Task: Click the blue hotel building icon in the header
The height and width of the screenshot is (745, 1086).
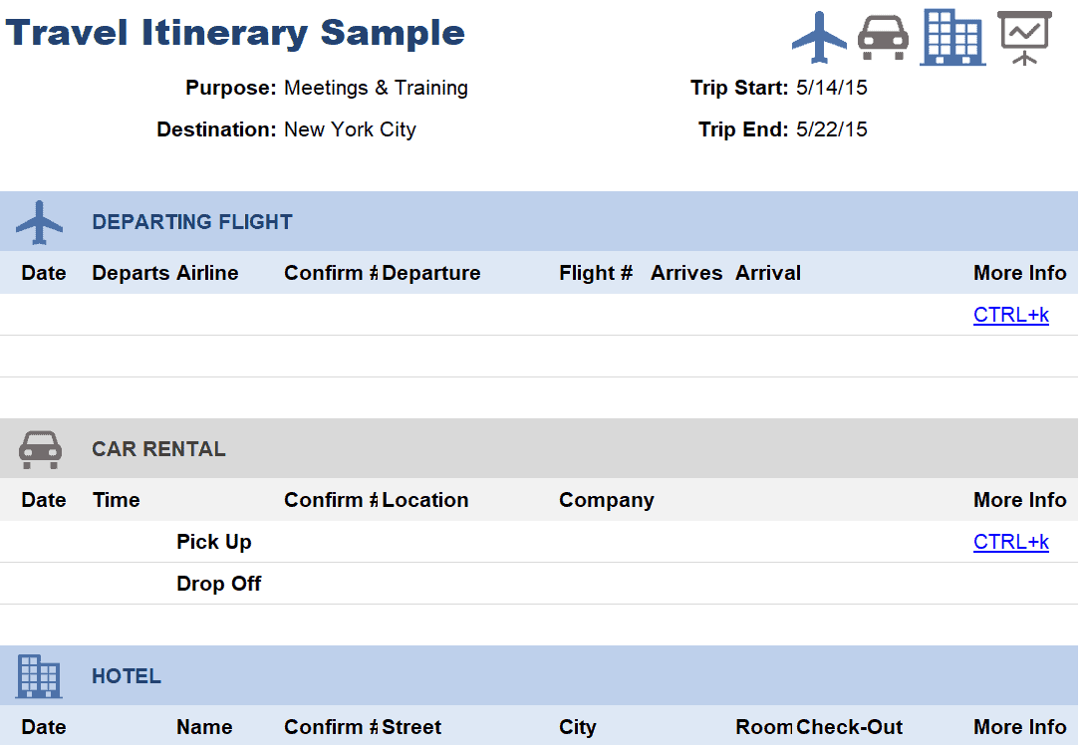Action: tap(953, 38)
